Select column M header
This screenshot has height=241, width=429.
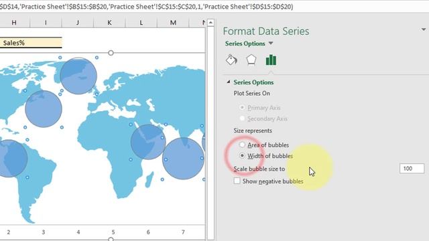[173, 23]
